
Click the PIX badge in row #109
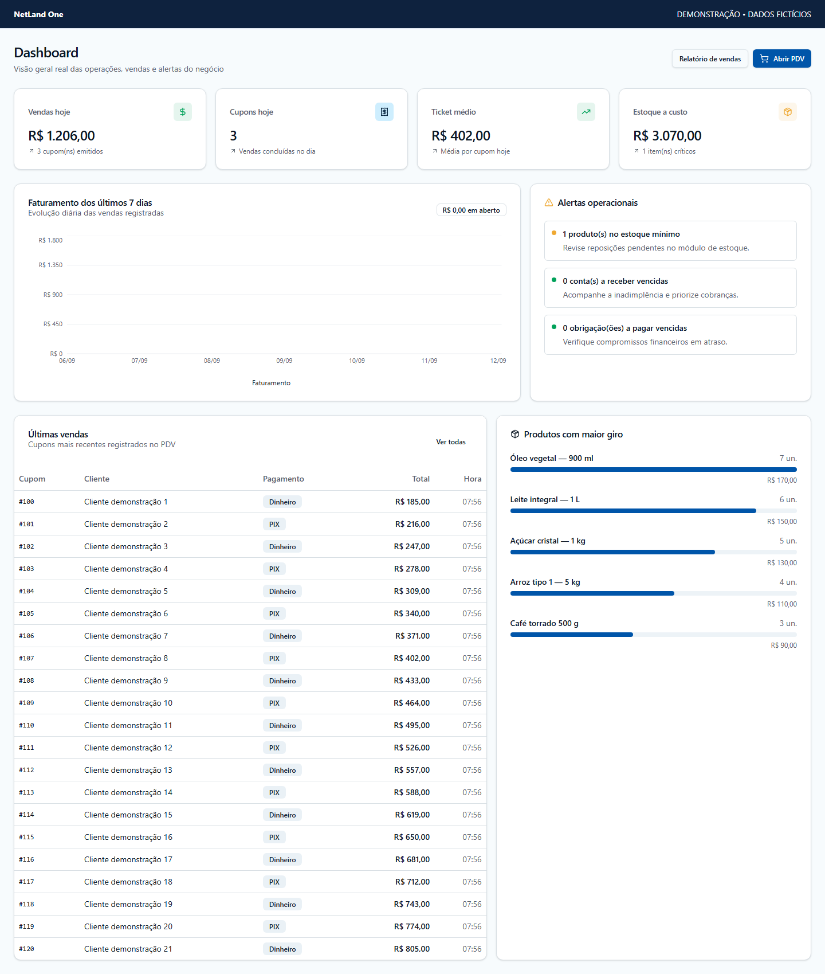[x=274, y=703]
